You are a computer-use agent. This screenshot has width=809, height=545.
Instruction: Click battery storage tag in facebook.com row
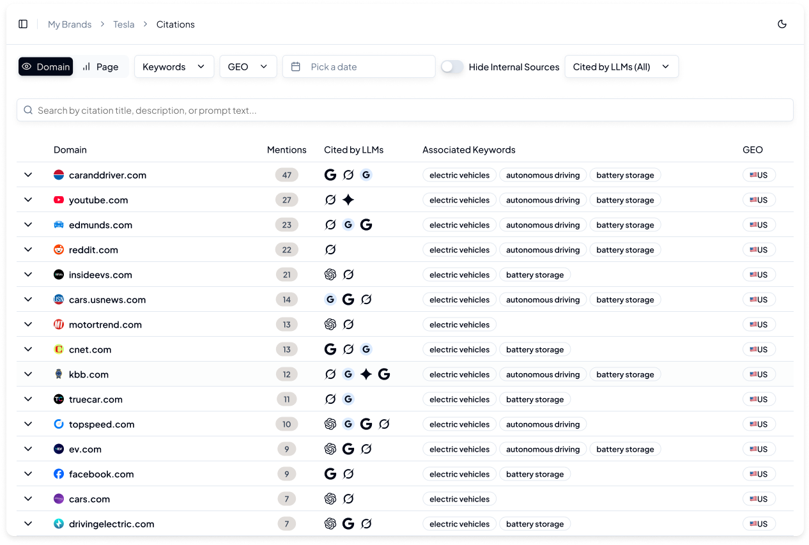[x=535, y=474]
